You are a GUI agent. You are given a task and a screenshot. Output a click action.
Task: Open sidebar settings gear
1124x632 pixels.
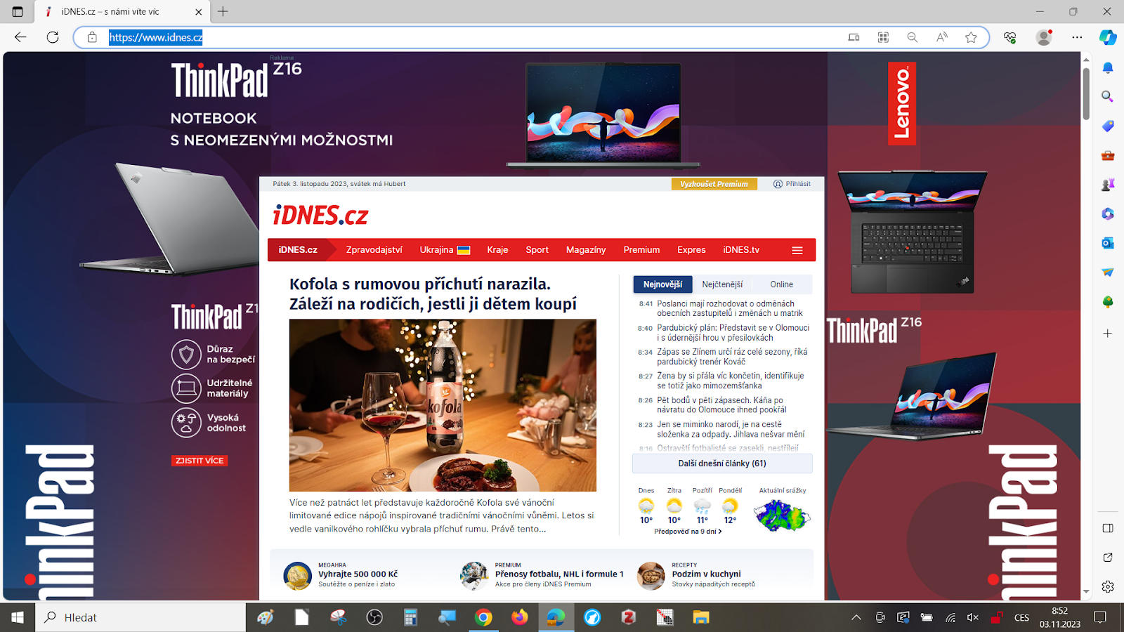1108,586
